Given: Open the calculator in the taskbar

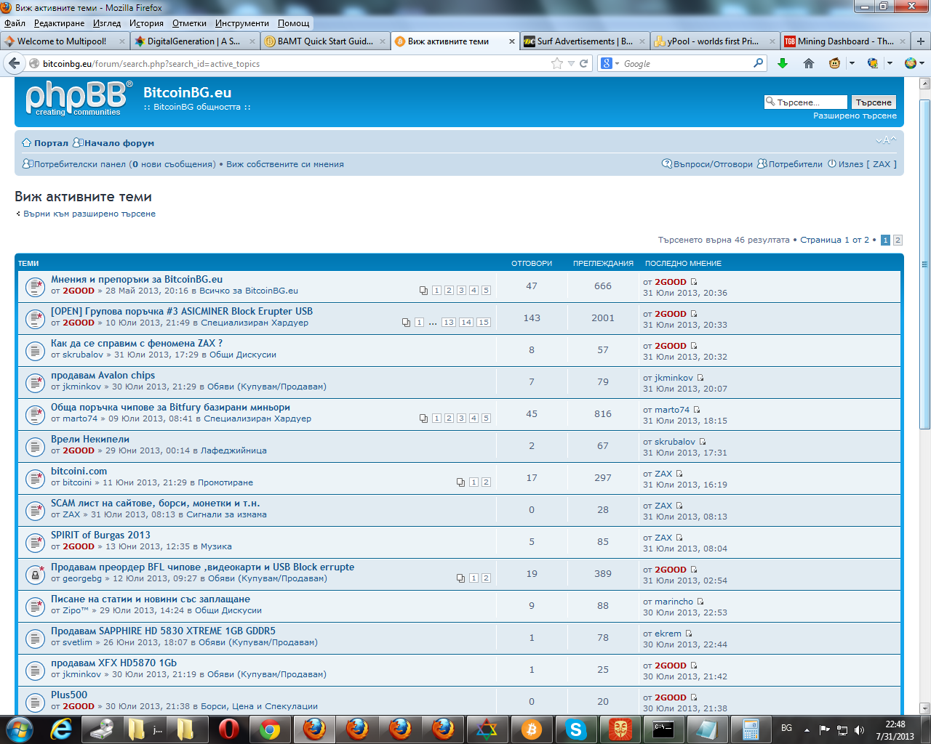Looking at the screenshot, I should click(x=750, y=729).
